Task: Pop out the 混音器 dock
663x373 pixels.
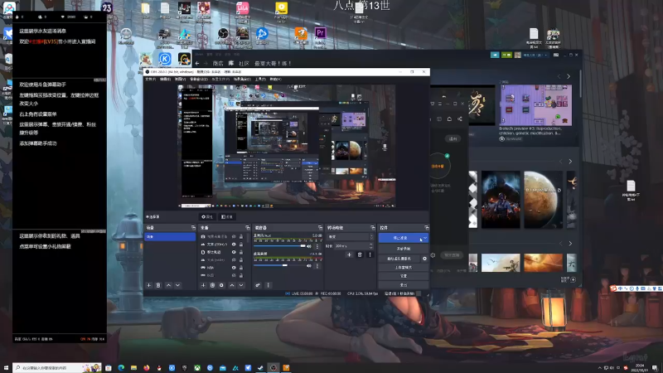Action: 320,227
